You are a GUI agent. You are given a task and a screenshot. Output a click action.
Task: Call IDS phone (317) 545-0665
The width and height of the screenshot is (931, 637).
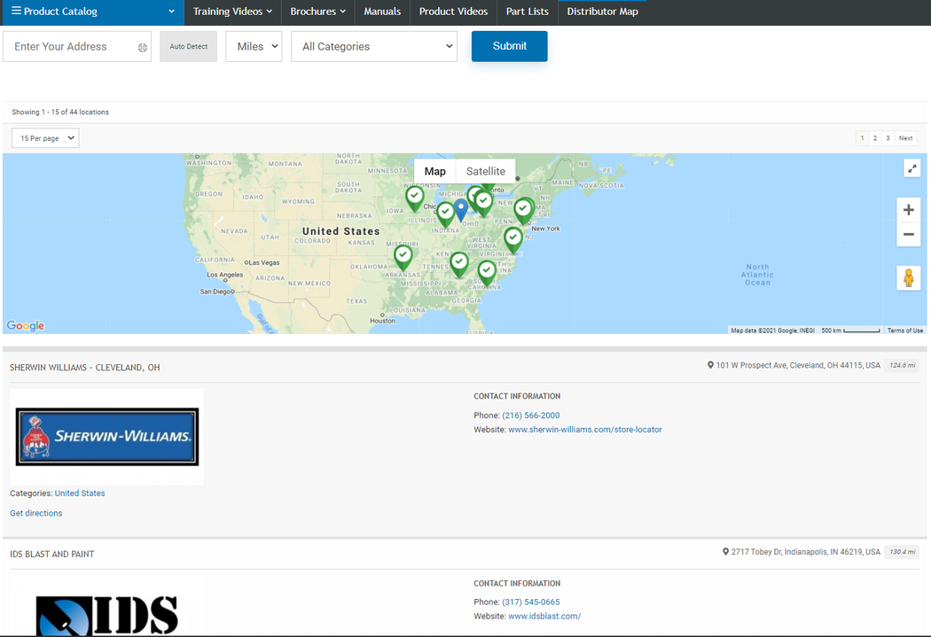(x=531, y=602)
